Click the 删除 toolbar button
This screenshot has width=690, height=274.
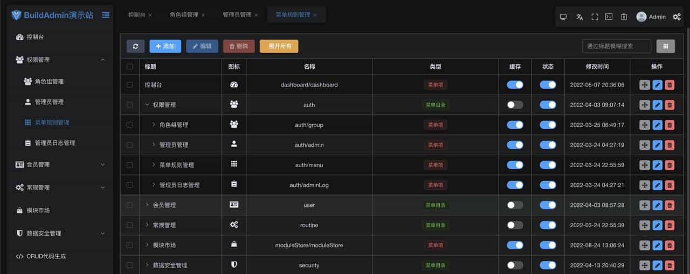point(239,46)
